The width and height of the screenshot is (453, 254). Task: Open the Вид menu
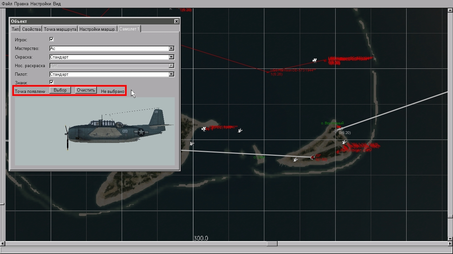57,4
